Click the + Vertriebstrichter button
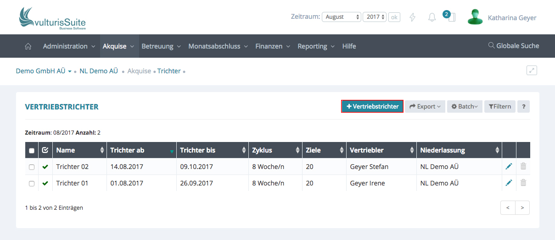Viewport: 555px width, 240px height. pos(372,106)
